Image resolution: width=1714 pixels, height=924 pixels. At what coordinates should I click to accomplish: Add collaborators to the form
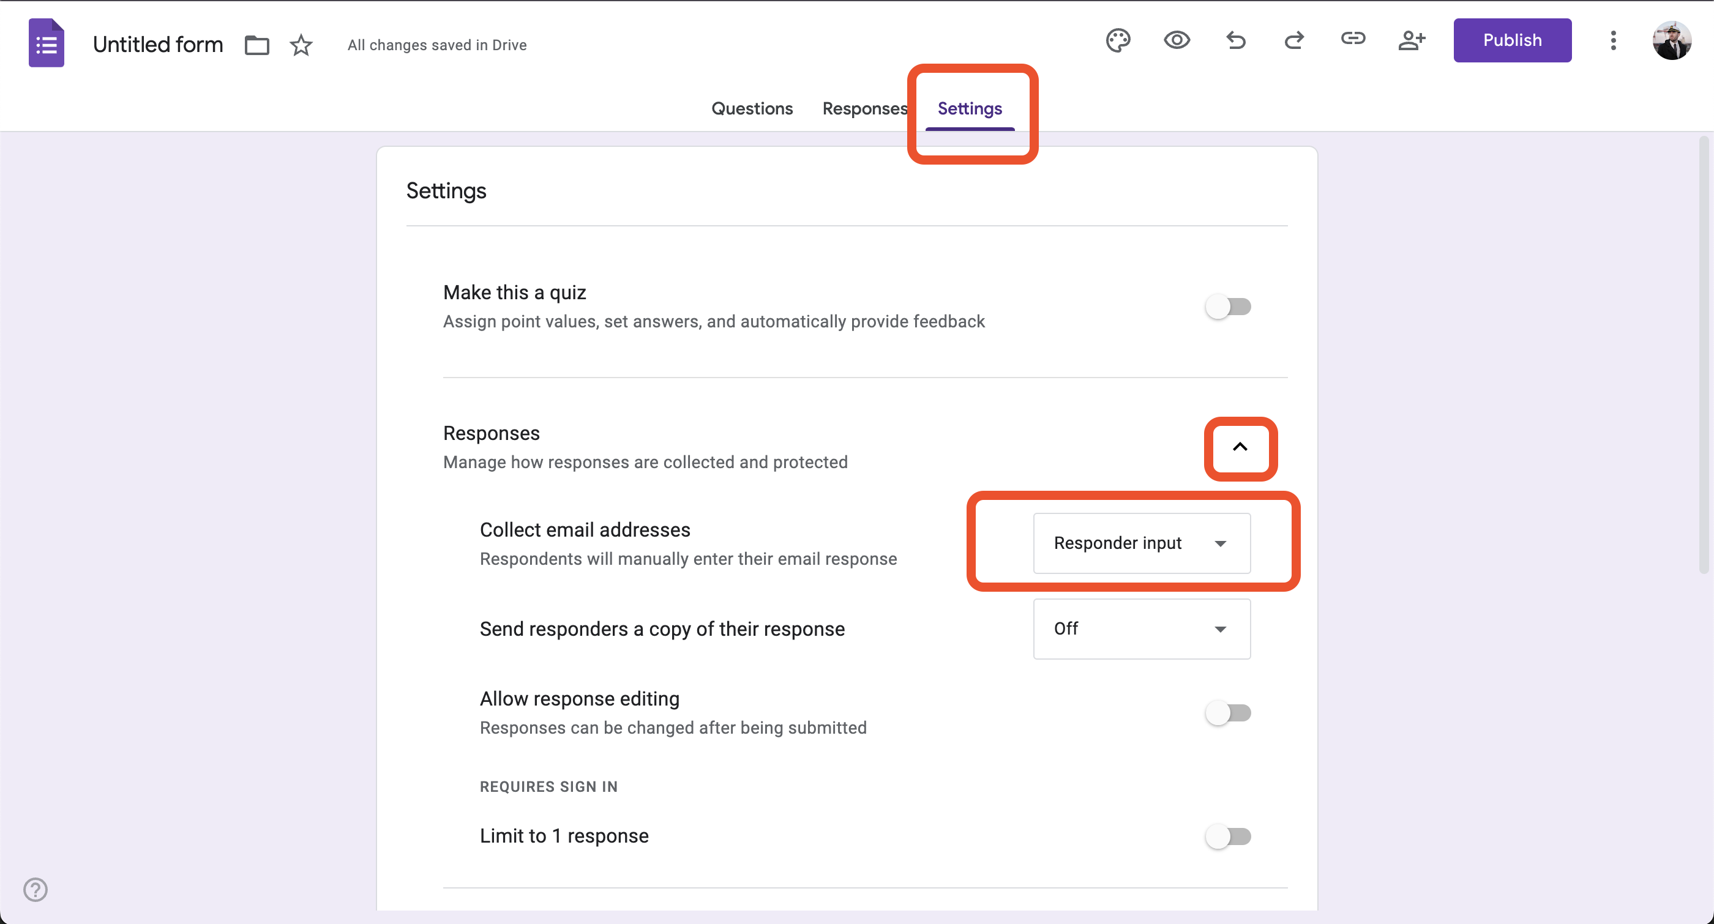[x=1412, y=40]
